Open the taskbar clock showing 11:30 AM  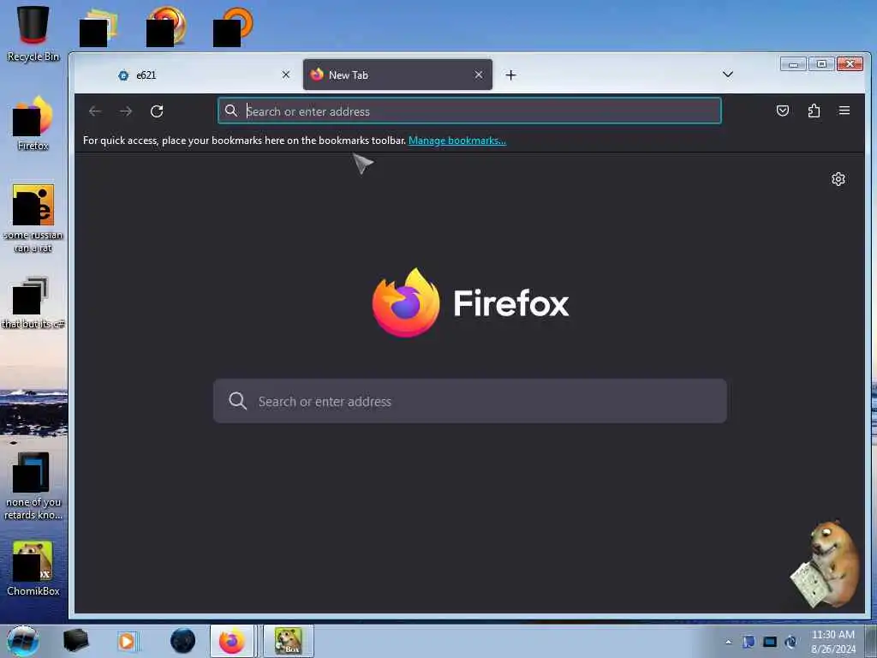tap(832, 641)
